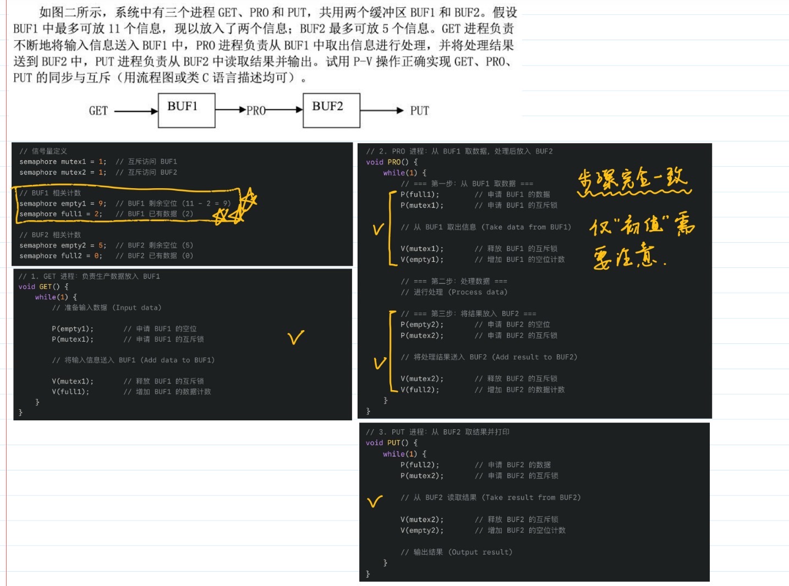Click the 'void PRO()' function header
The height and width of the screenshot is (586, 789).
391,162
